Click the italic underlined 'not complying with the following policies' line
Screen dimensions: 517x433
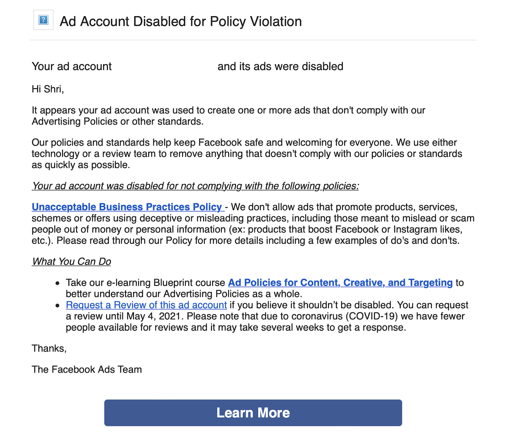[195, 186]
